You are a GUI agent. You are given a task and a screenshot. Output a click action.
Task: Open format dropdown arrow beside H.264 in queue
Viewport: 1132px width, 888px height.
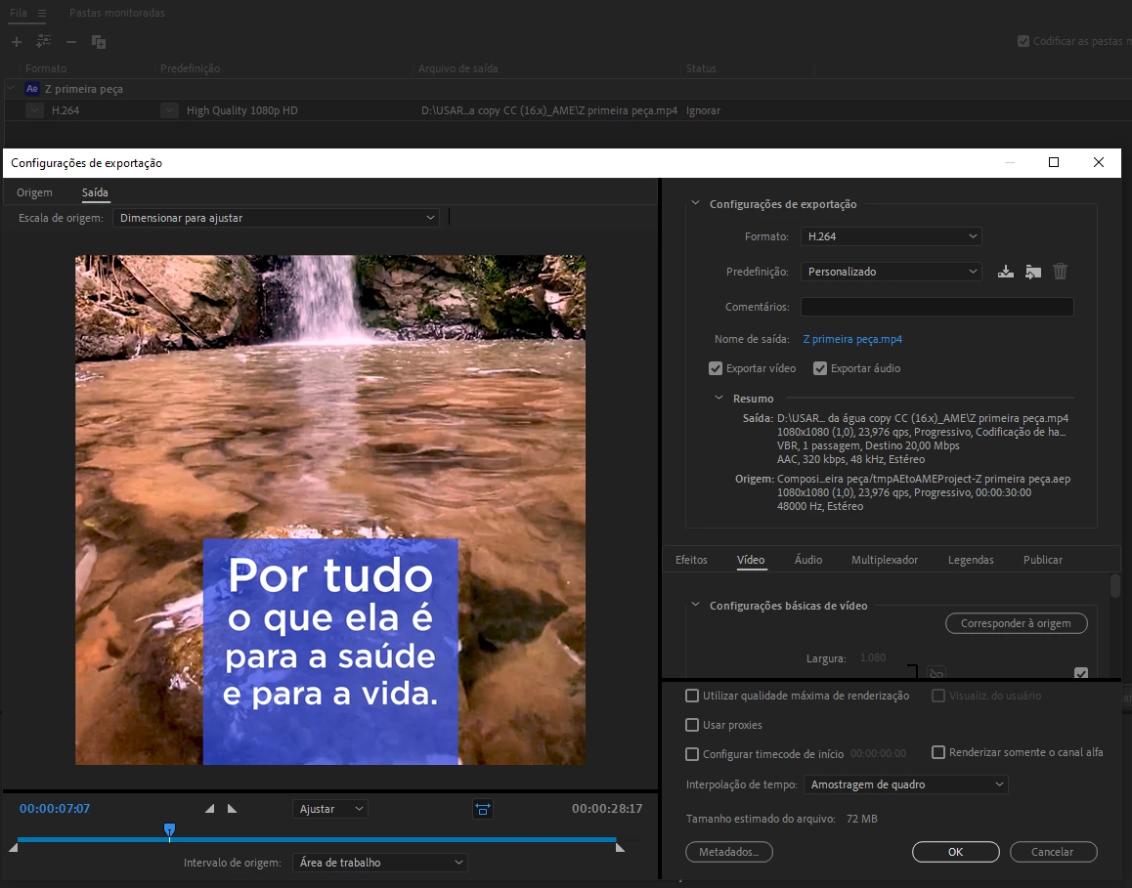(x=34, y=110)
